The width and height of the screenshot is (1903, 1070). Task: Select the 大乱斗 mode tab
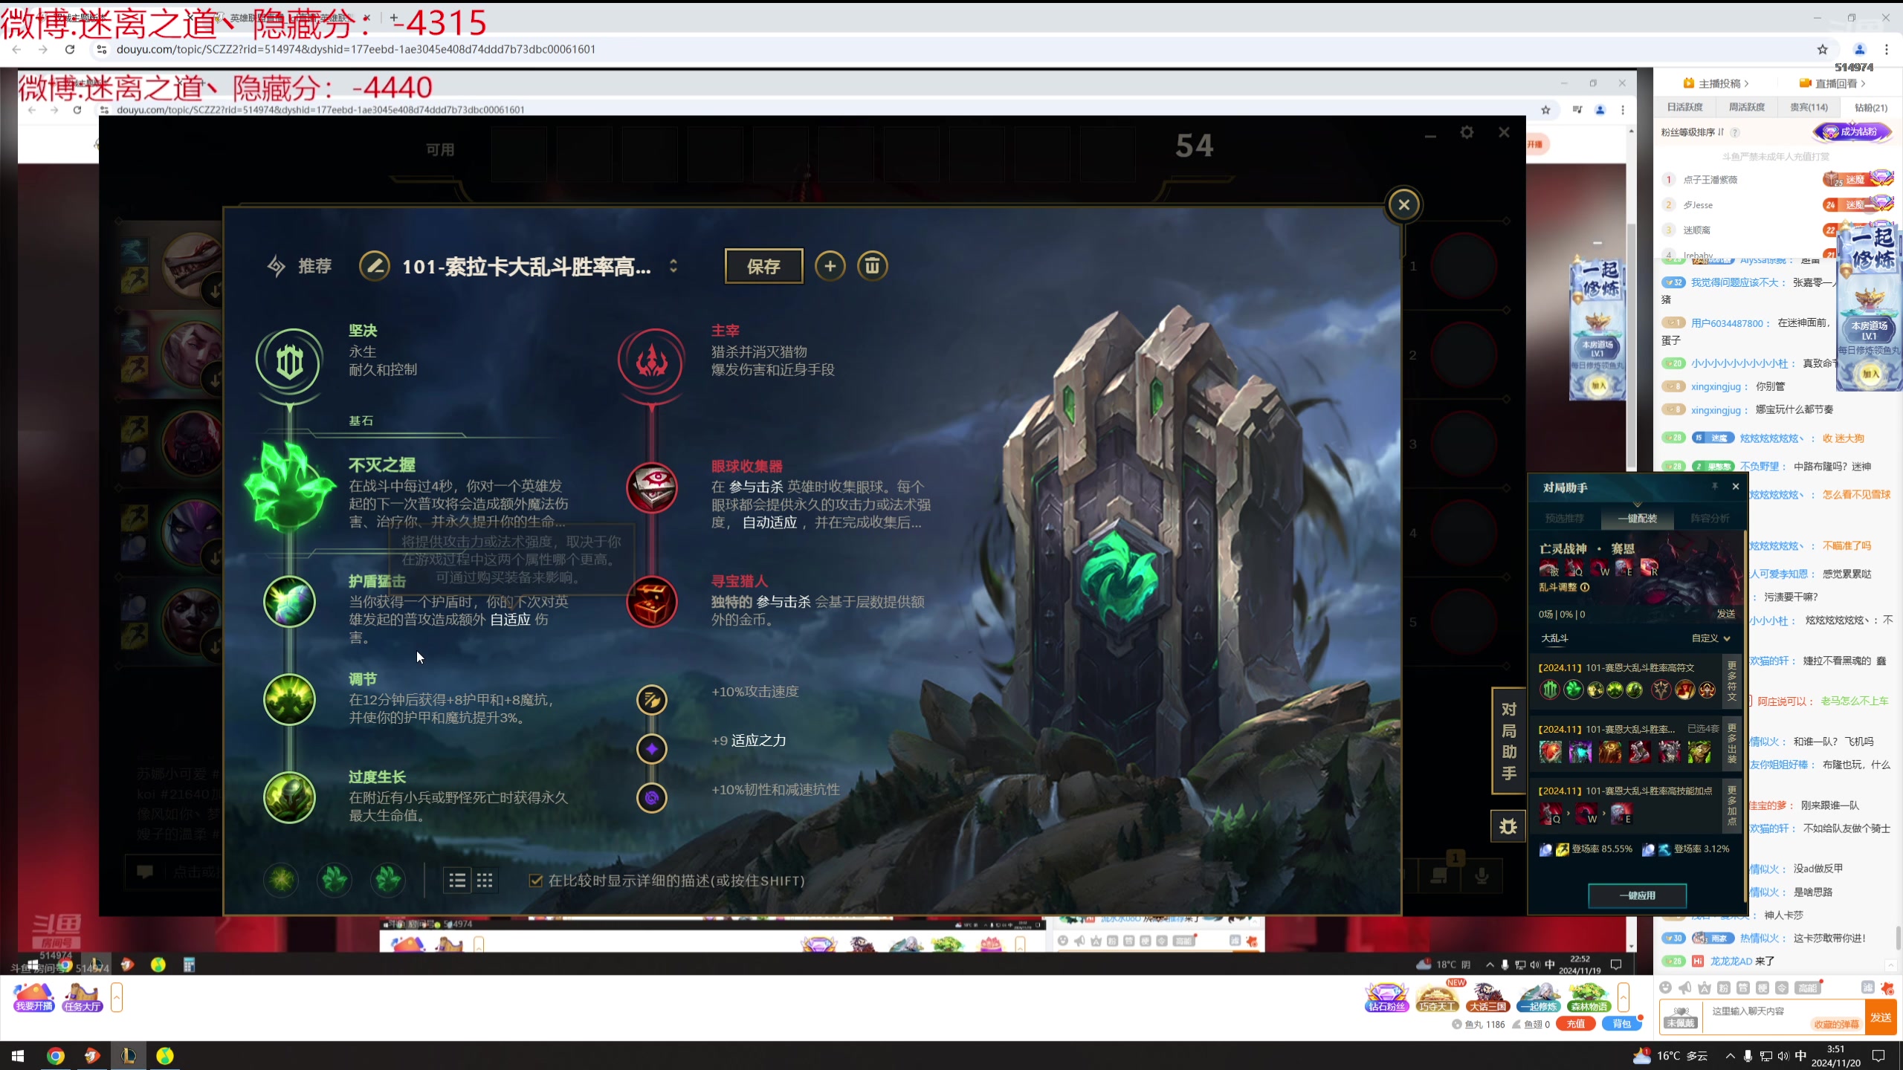coord(1554,638)
